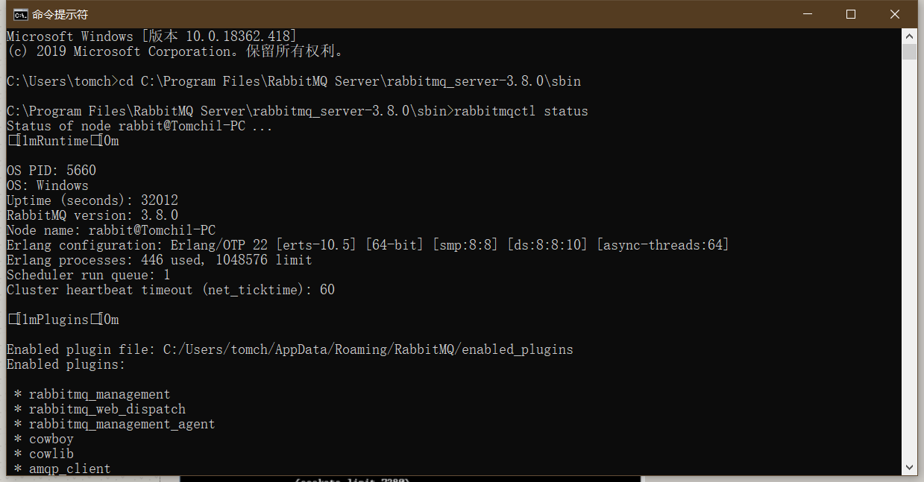Click the 'rabbitmq_management' plugin entry
This screenshot has height=482, width=924.
point(99,394)
